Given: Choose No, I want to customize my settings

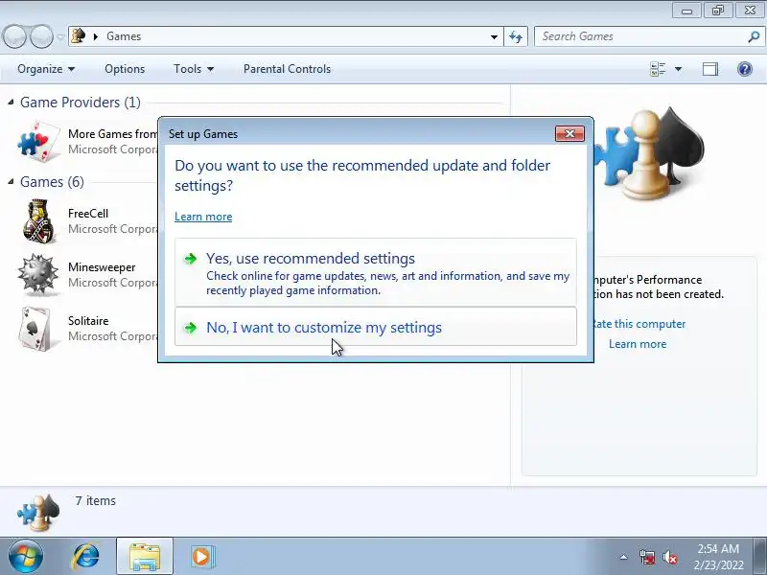Looking at the screenshot, I should click(376, 327).
